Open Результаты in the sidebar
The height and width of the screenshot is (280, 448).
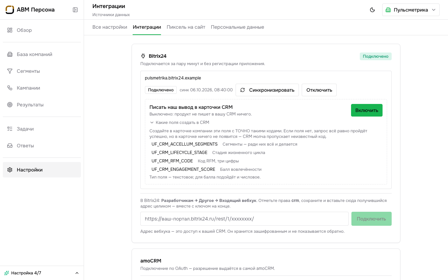[x=42, y=105]
